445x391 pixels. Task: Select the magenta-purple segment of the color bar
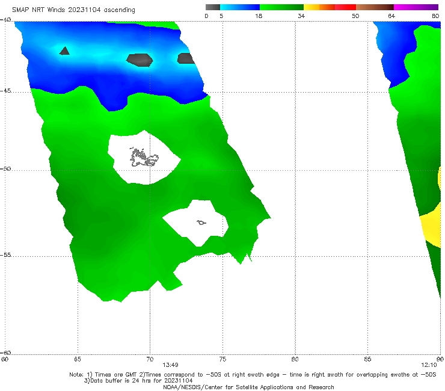416,7
